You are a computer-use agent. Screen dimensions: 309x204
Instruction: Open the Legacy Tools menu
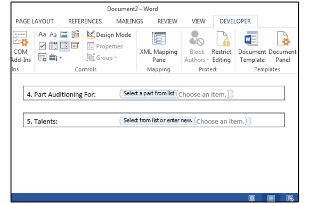pos(55,58)
